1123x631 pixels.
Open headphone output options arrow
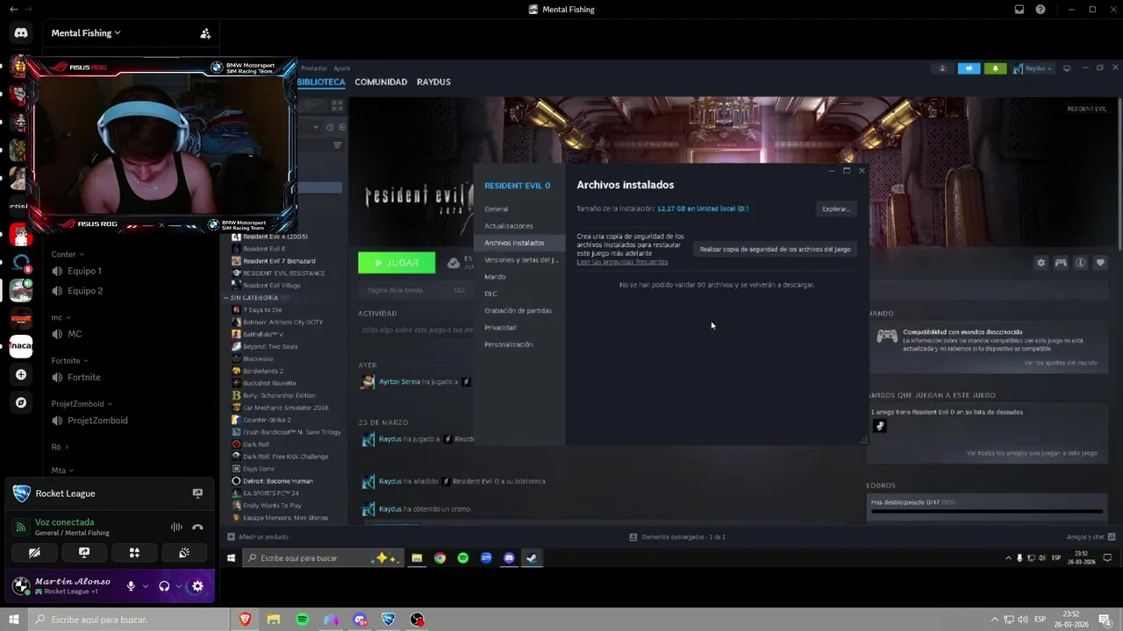pyautogui.click(x=178, y=586)
